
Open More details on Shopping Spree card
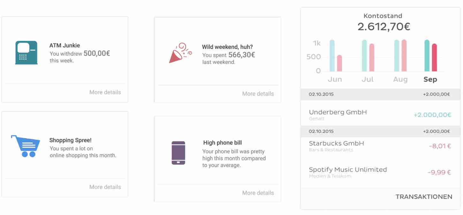tap(105, 187)
